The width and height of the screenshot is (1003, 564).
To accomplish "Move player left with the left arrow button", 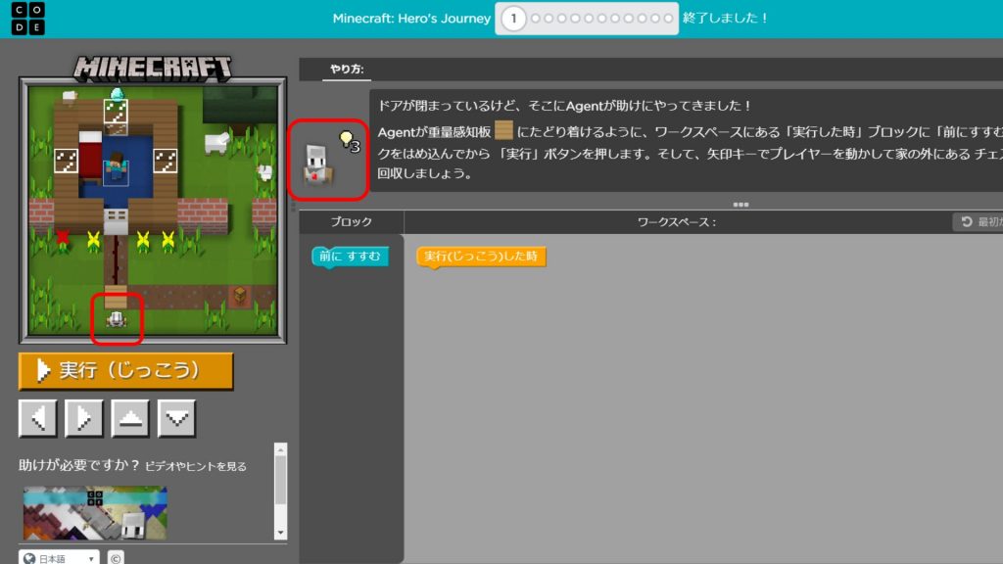I will (x=38, y=419).
